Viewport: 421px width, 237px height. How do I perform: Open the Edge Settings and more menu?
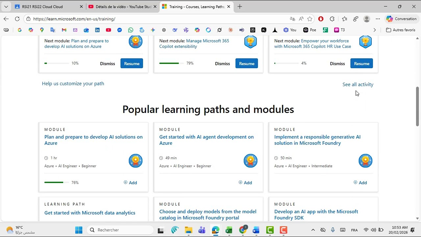(378, 19)
